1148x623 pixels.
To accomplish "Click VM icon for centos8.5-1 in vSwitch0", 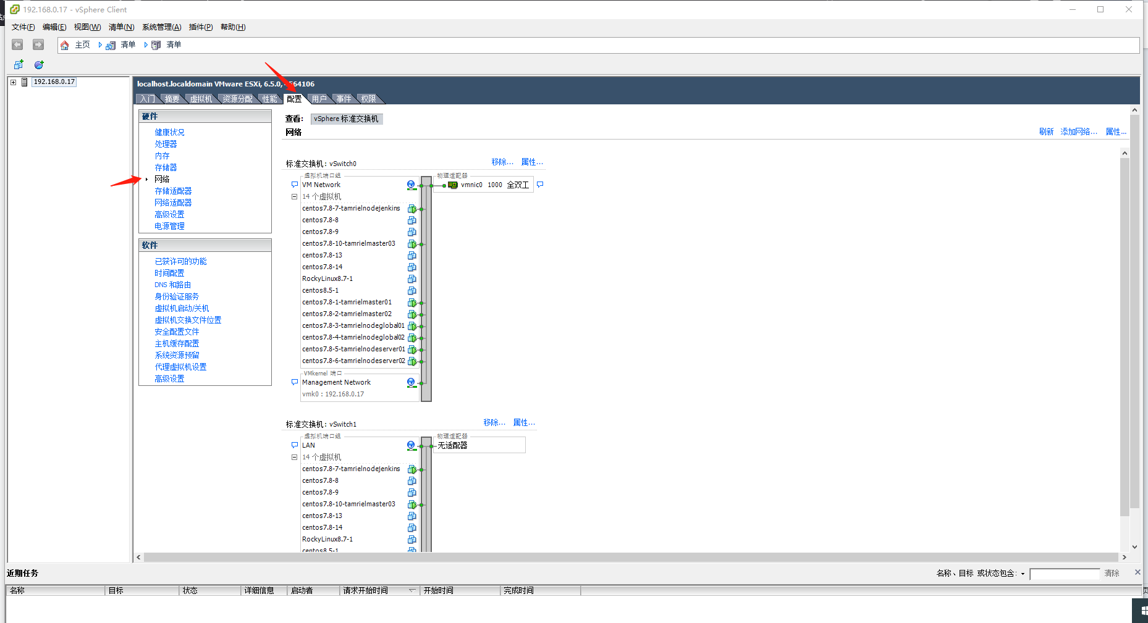I will click(x=412, y=291).
